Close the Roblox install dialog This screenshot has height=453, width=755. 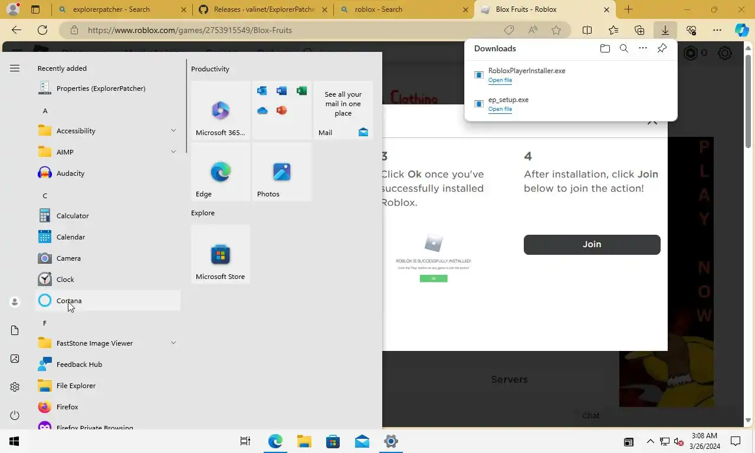point(652,122)
